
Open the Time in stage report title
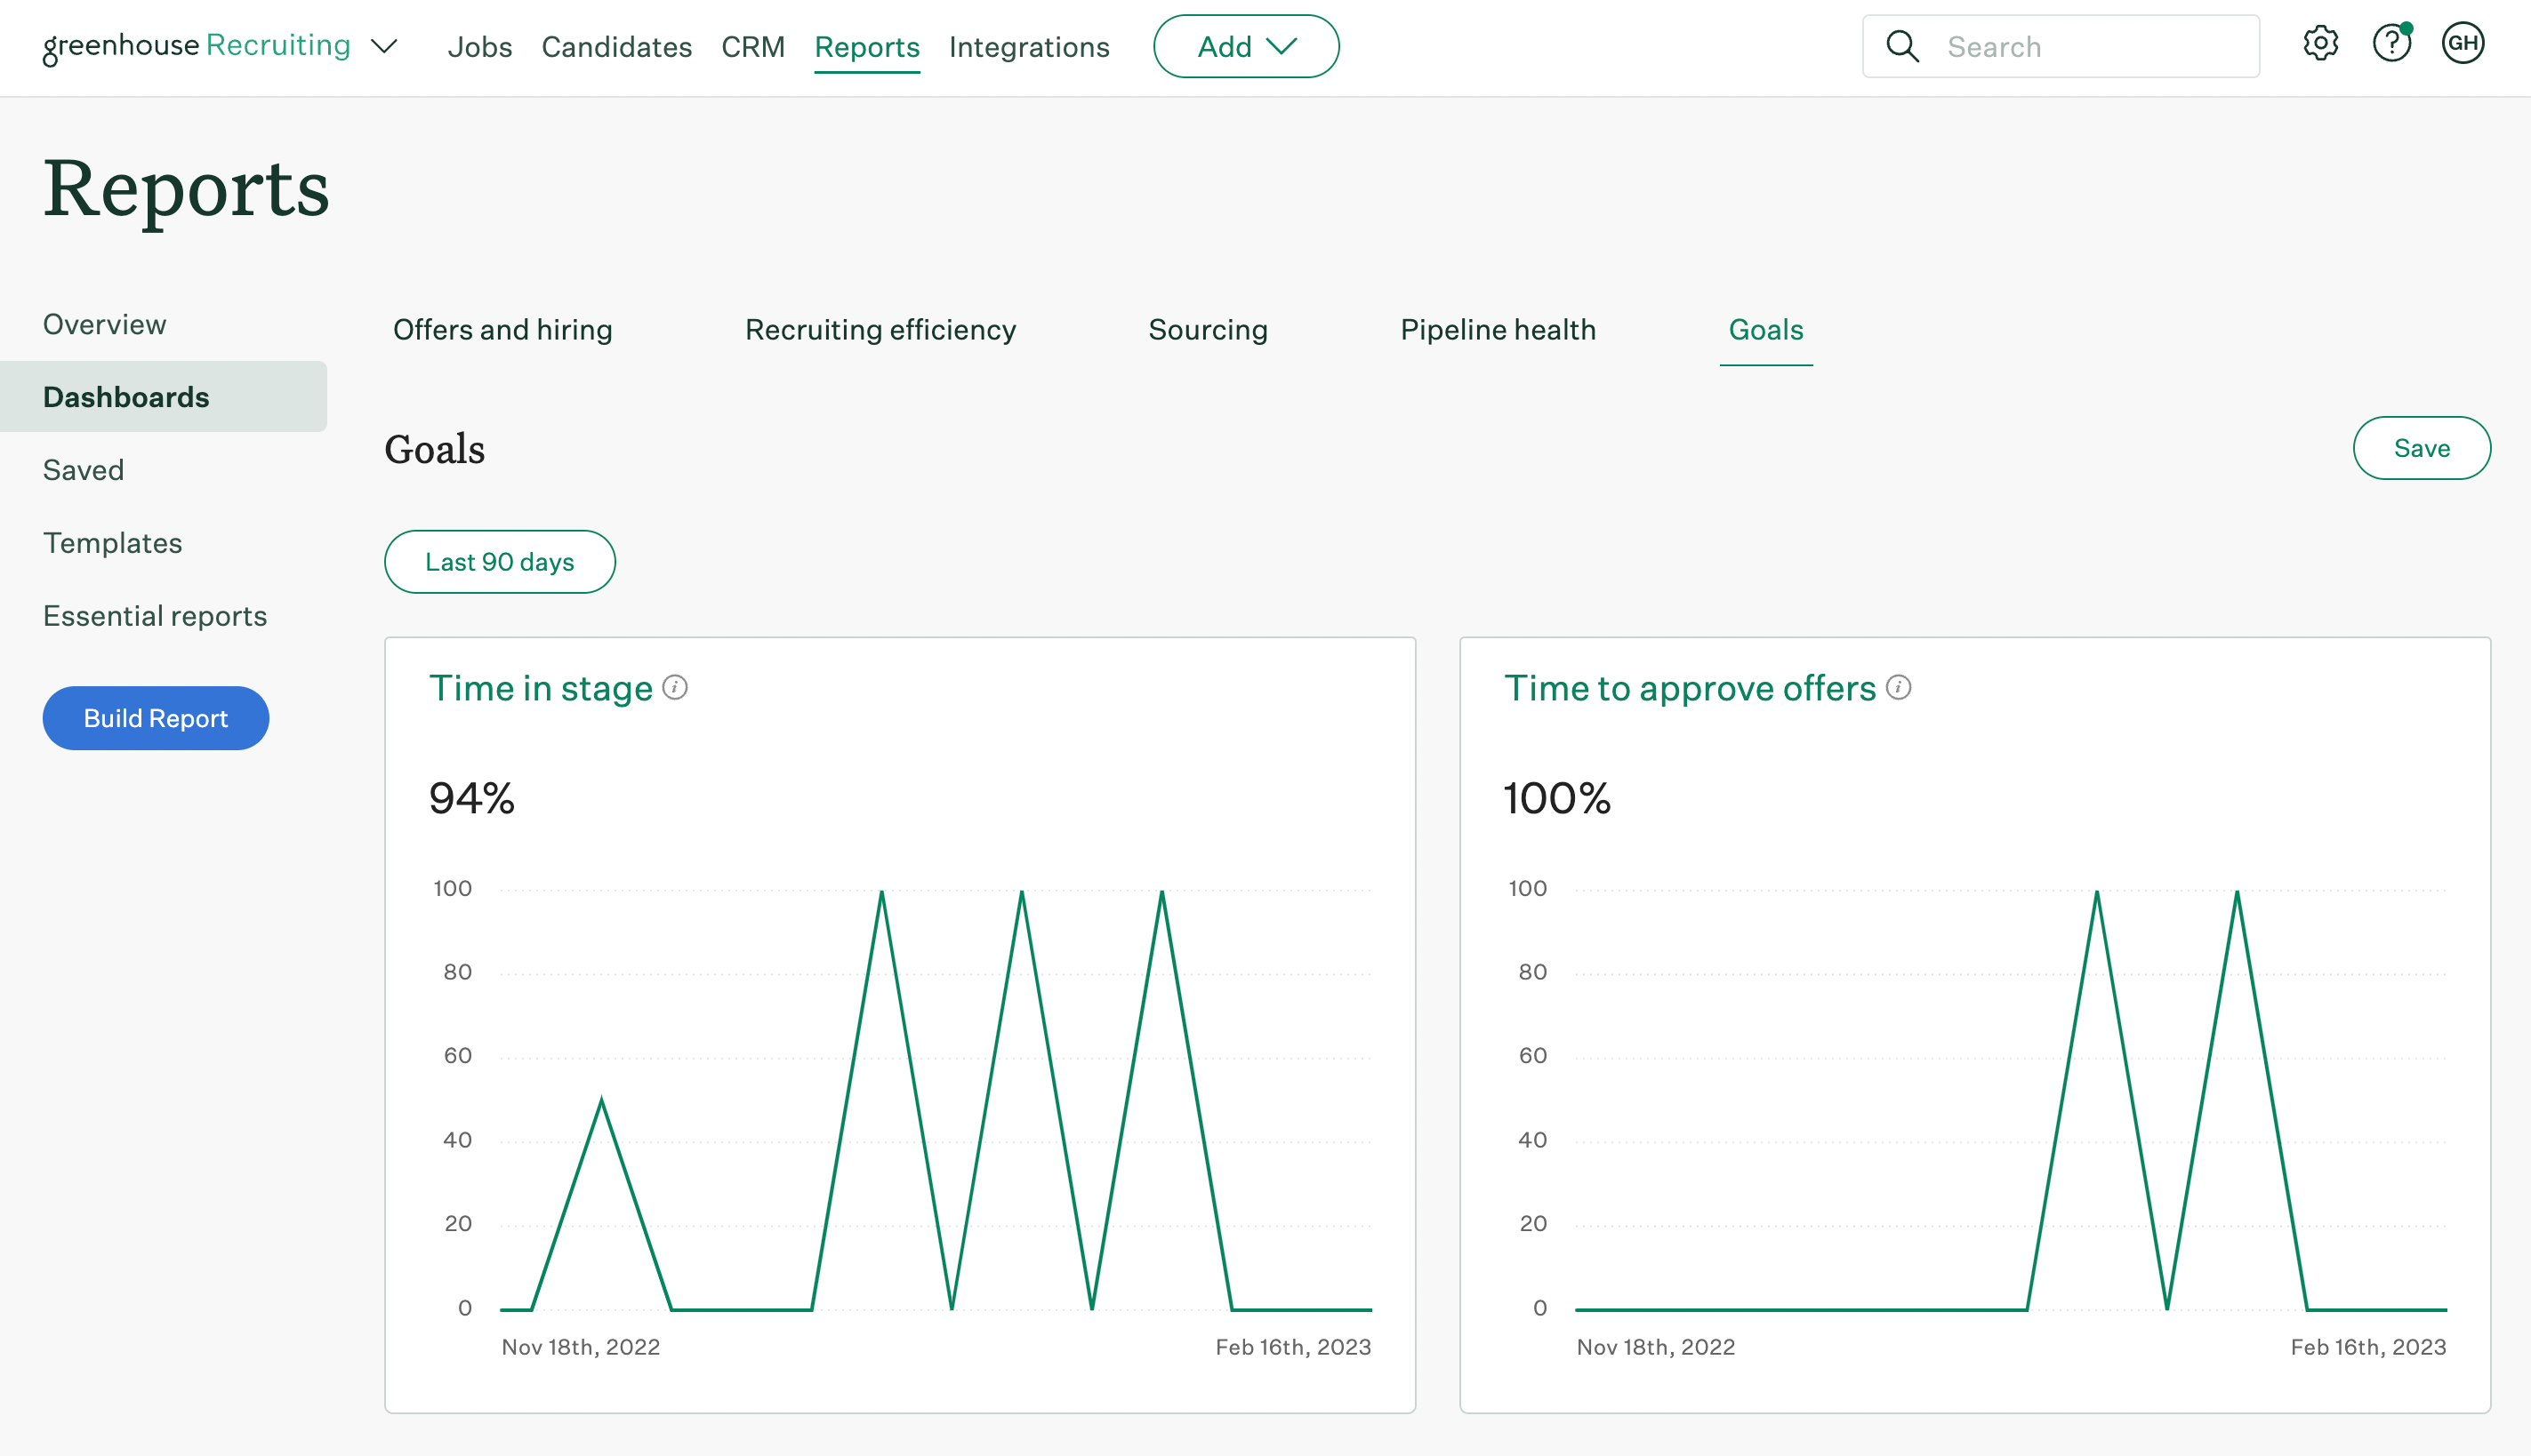tap(540, 689)
